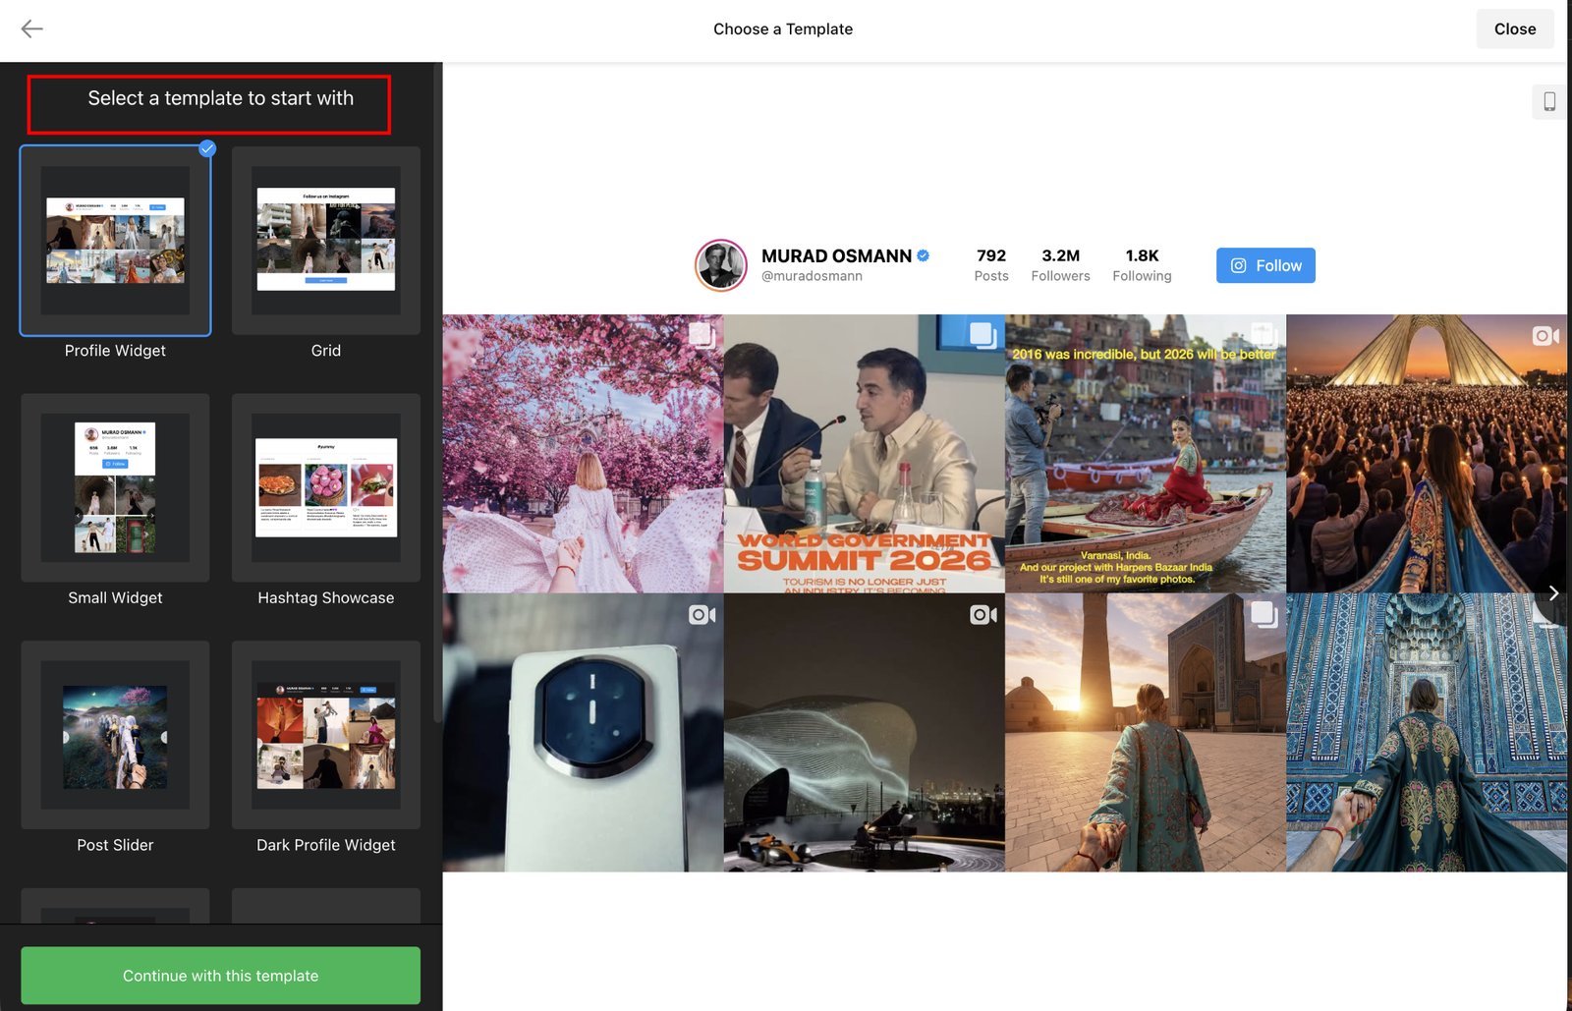Open the pink cherry blossom post

pyautogui.click(x=583, y=453)
